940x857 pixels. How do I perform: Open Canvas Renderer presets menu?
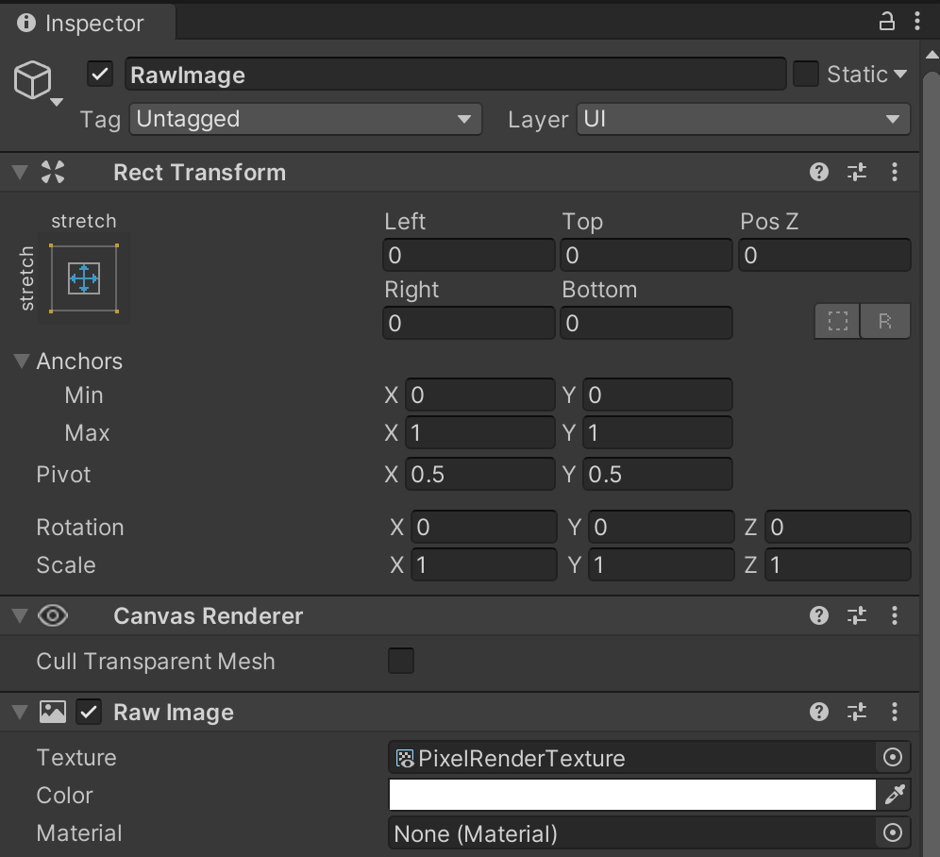[857, 616]
